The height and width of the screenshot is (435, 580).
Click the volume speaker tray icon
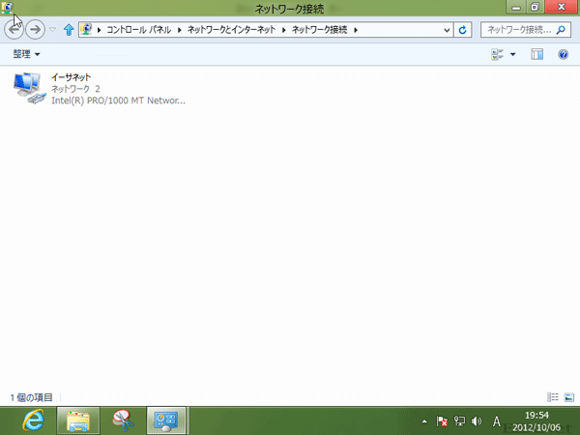[x=477, y=420]
